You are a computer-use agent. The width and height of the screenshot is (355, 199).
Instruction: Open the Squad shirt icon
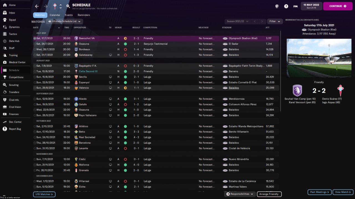5,20
